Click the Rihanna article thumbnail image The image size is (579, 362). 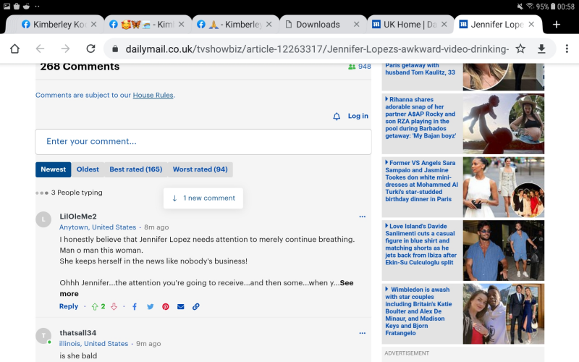tap(504, 124)
